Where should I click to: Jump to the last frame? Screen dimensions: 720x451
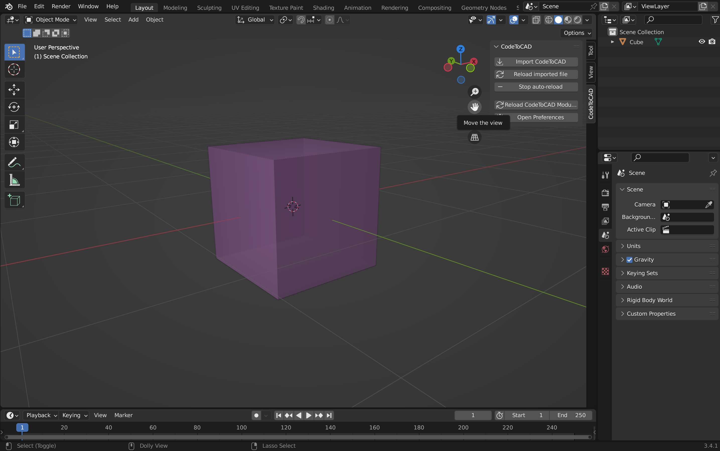[x=329, y=415]
